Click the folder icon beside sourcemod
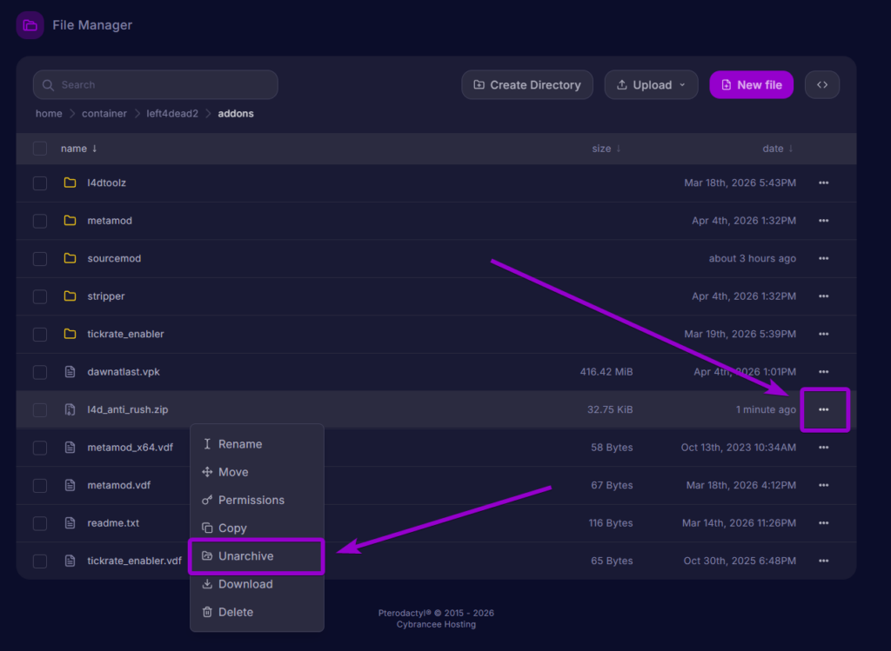The height and width of the screenshot is (651, 891). click(x=70, y=258)
